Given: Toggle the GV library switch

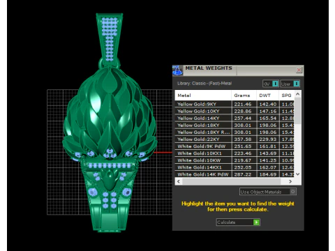Looking at the screenshot, I should click(x=270, y=84).
